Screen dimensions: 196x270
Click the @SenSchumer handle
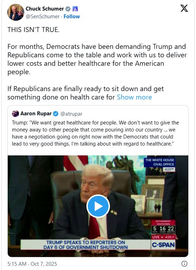pyautogui.click(x=43, y=17)
